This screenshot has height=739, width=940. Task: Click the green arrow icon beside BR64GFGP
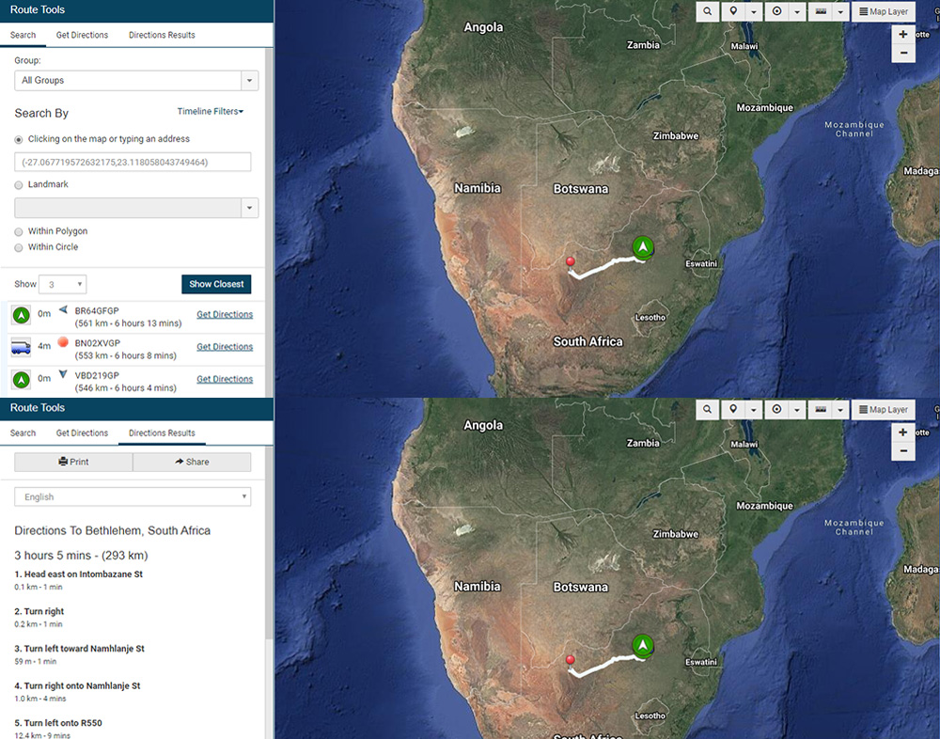pos(21,314)
